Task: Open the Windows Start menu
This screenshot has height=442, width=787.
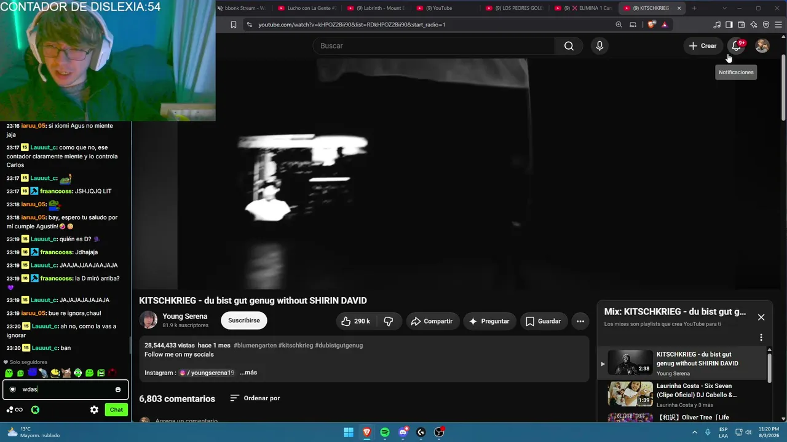Action: tap(349, 432)
